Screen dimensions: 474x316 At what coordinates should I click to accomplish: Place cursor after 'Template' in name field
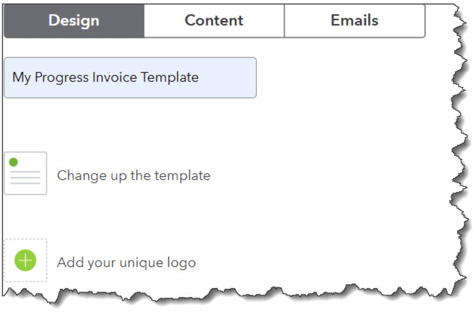(x=200, y=77)
